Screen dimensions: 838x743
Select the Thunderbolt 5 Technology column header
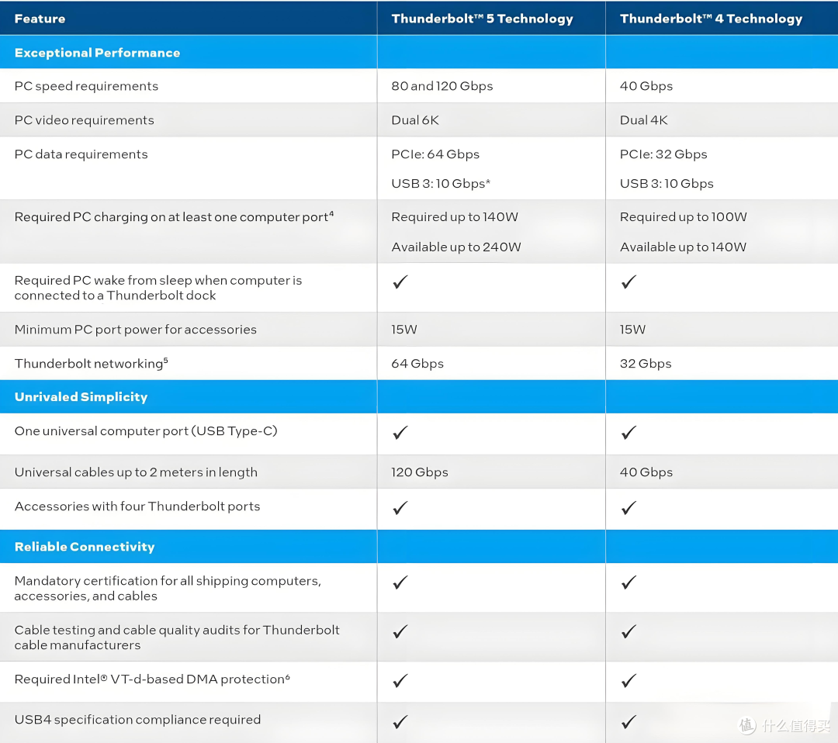coord(482,19)
